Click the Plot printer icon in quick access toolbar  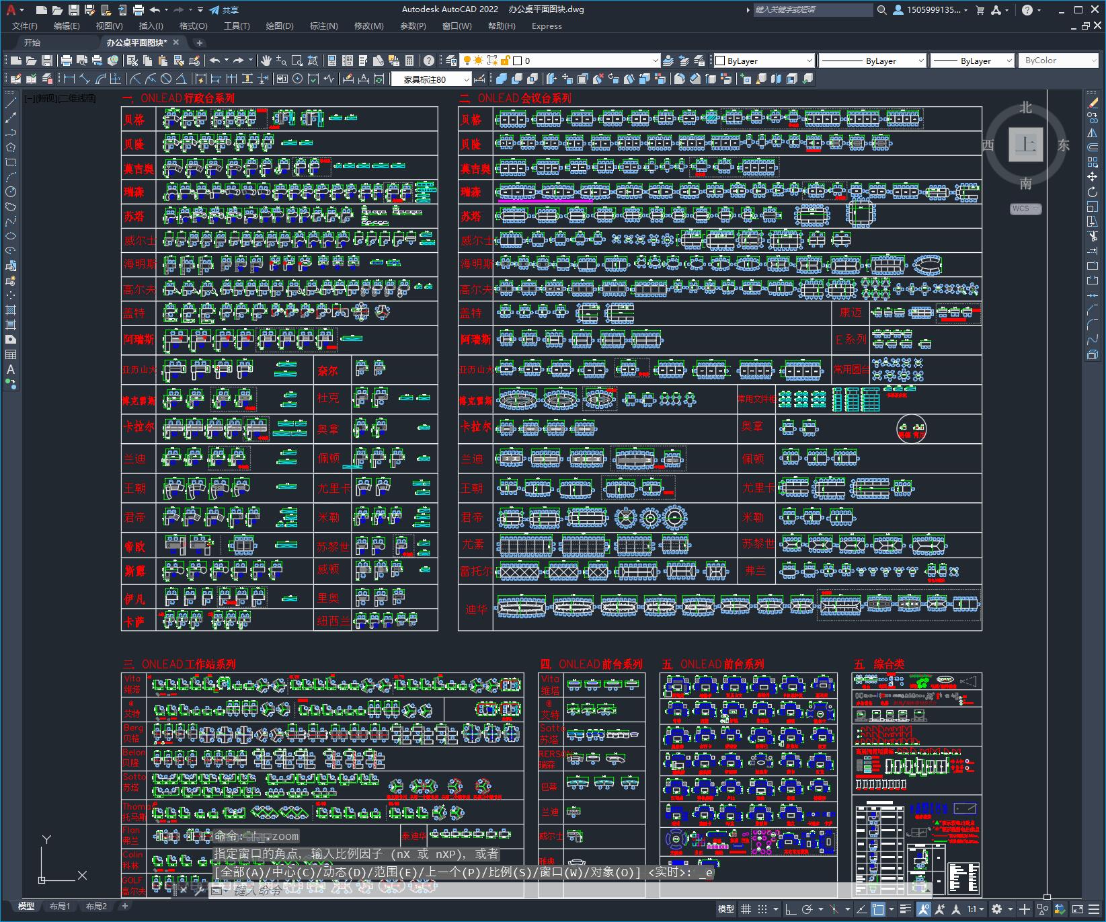(x=139, y=10)
